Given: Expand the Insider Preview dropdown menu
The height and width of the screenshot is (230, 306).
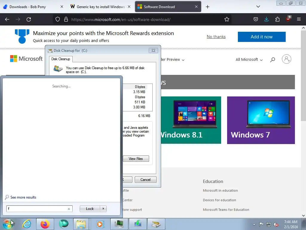Looking at the screenshot, I should (x=173, y=60).
